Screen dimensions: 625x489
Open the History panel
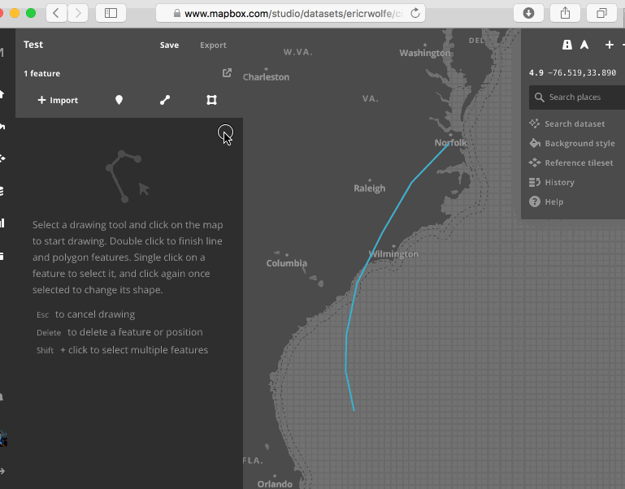[x=552, y=182]
